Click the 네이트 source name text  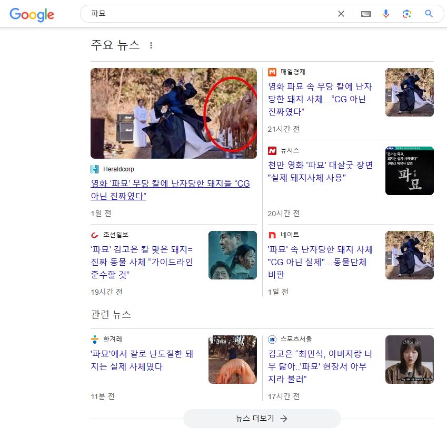(290, 235)
